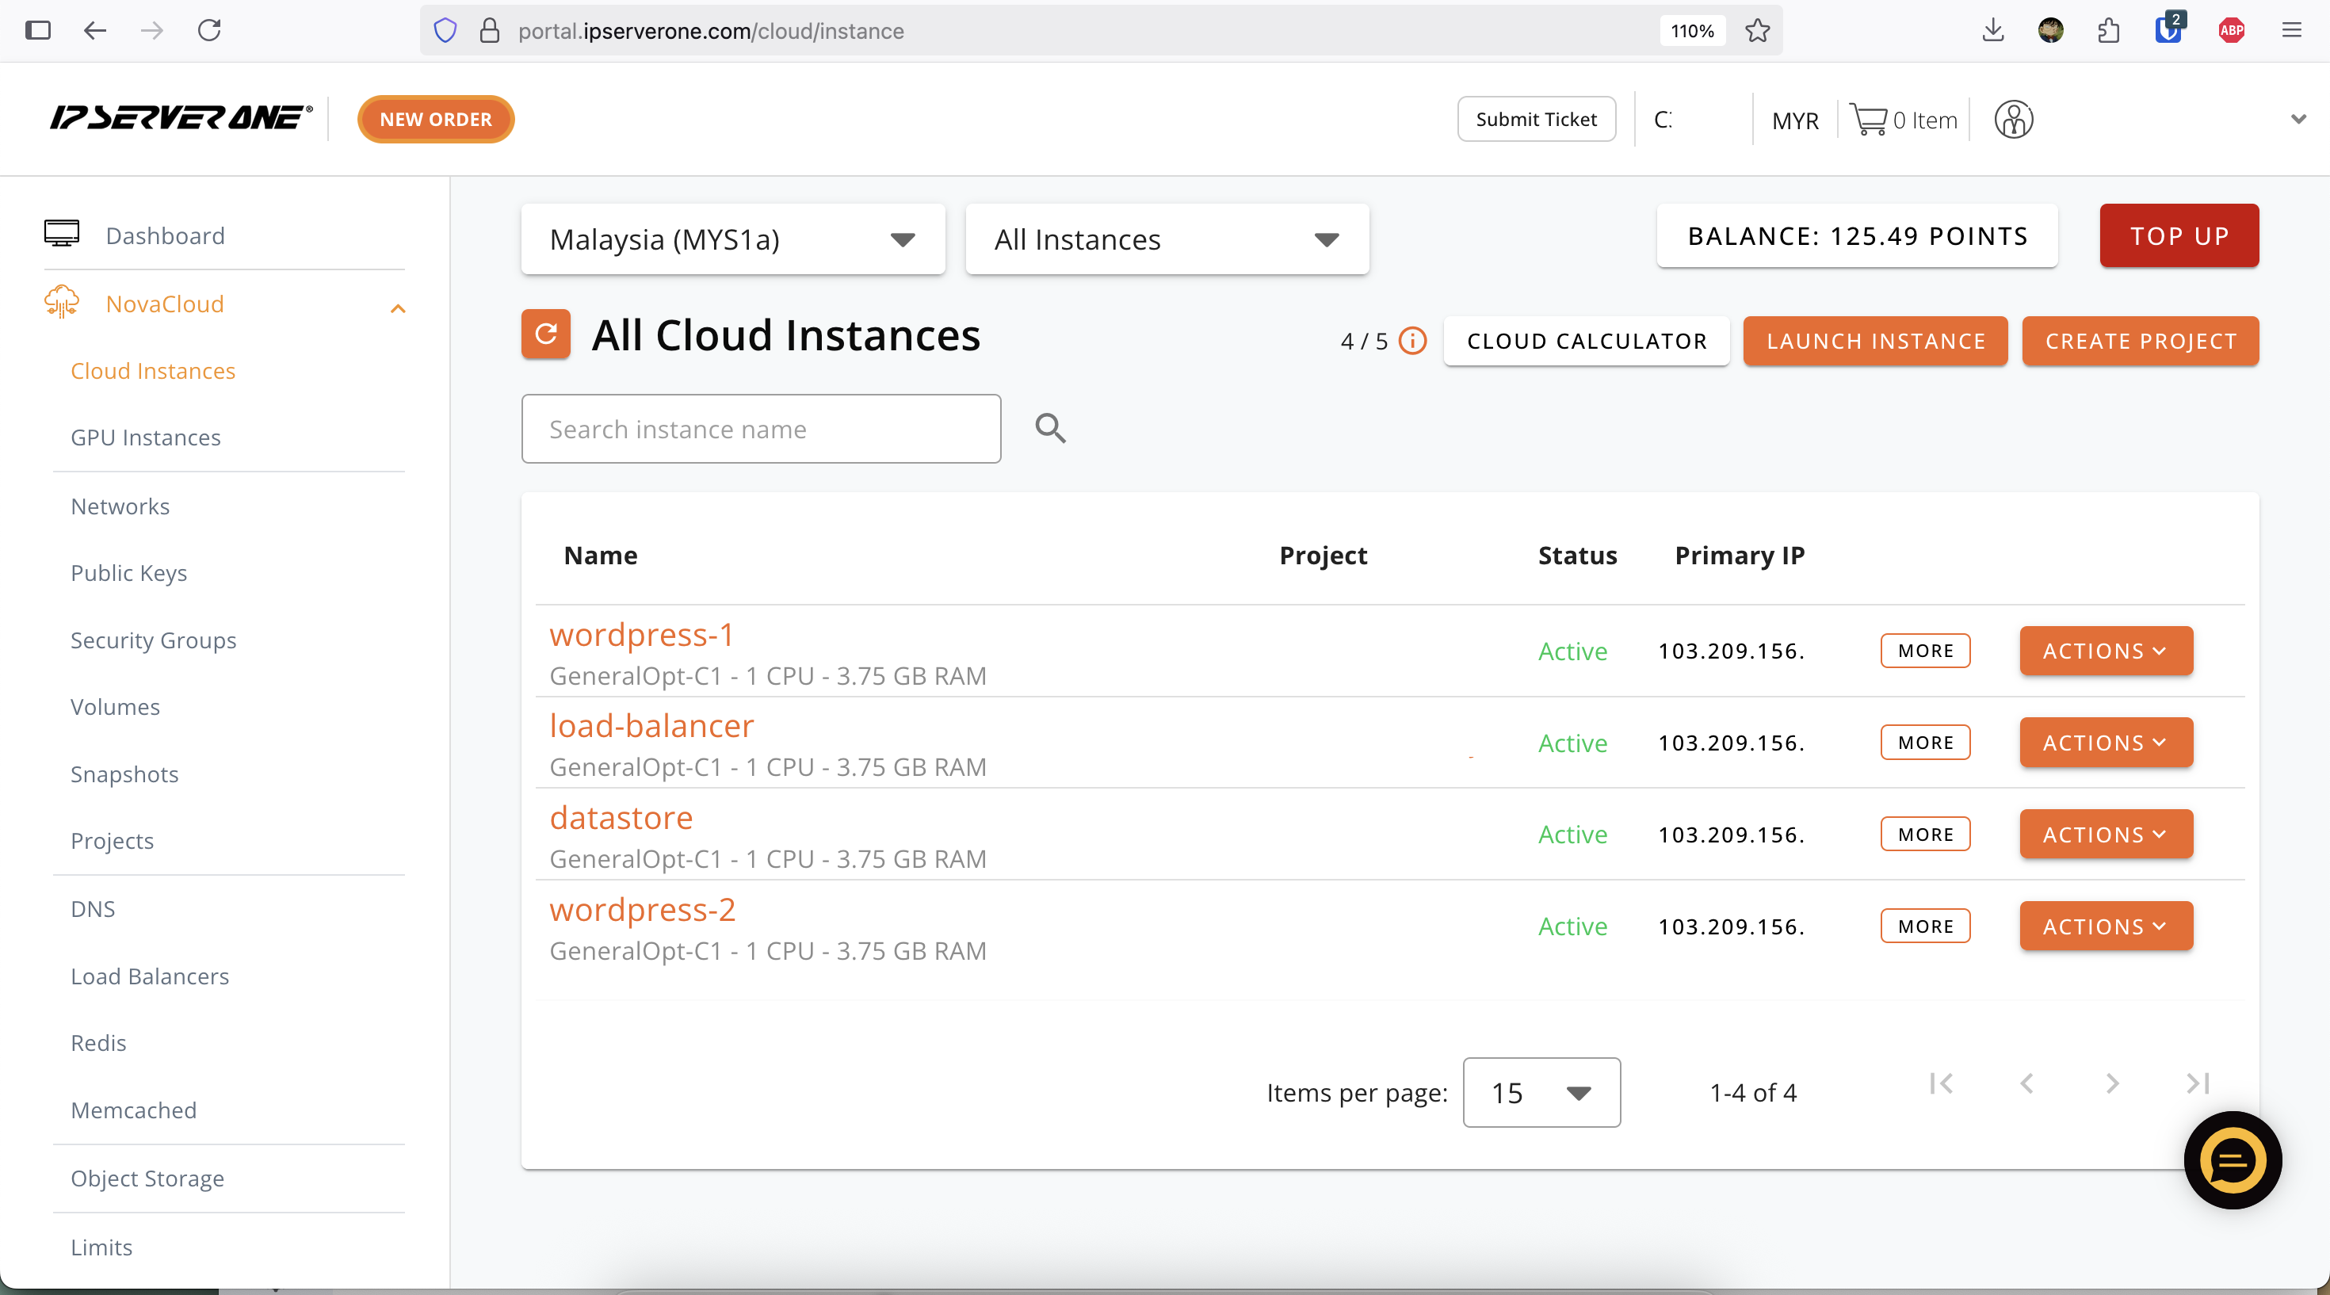2330x1295 pixels.
Task: Collapse the NovaCloud sidebar section
Action: [x=398, y=308]
